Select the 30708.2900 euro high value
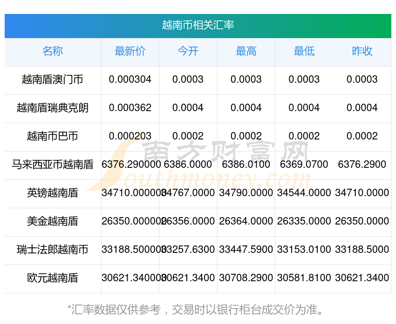 tap(246, 278)
